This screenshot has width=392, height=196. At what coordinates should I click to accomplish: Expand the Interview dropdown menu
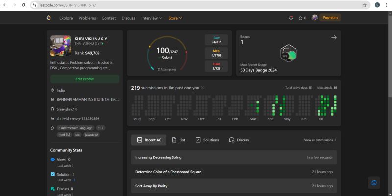click(x=151, y=18)
